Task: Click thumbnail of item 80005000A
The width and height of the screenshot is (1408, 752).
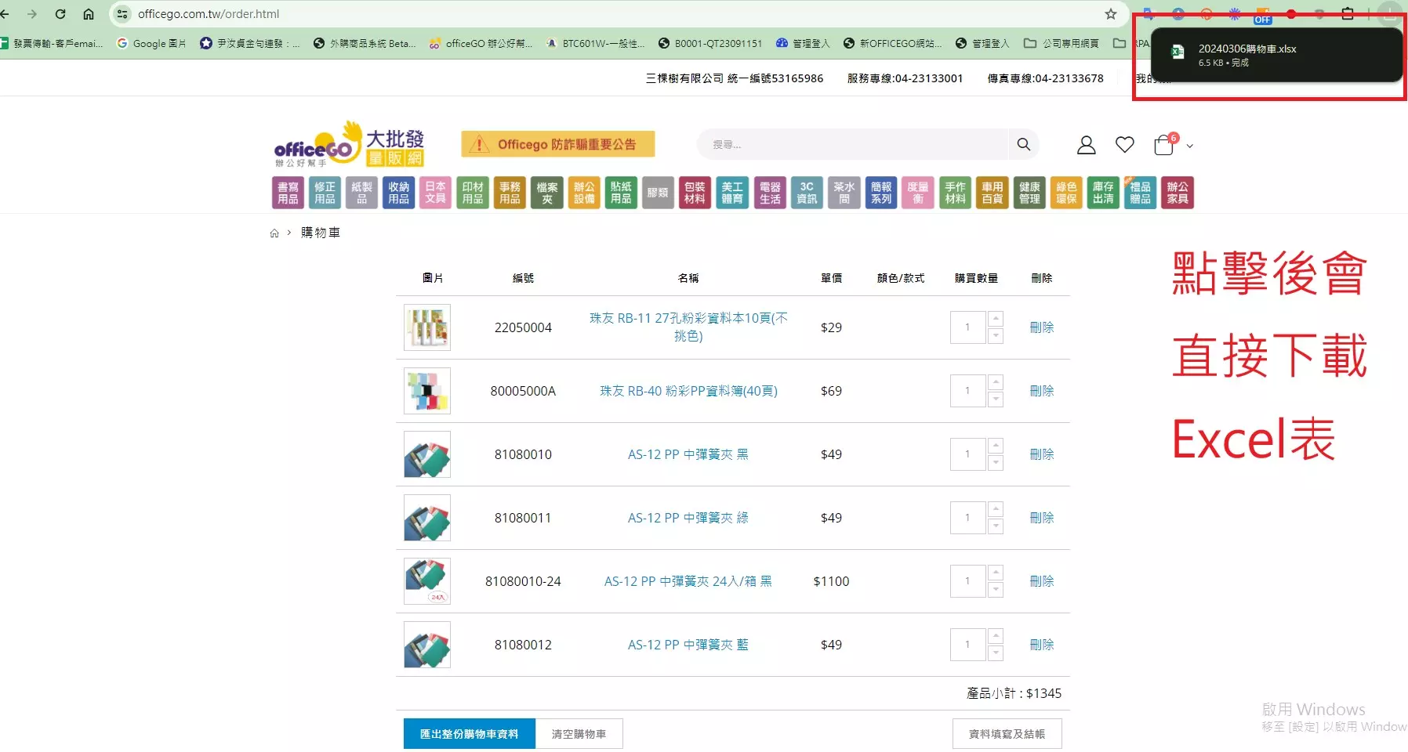Action: pos(427,391)
